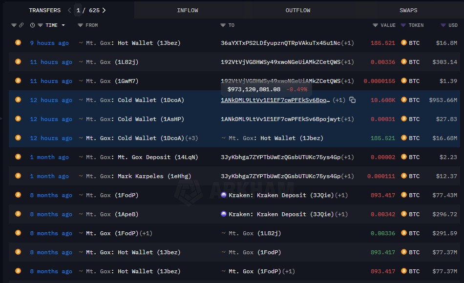Copy the 1ANkDML9 address with copy icon
Screen dimensions: 464x283
point(352,100)
